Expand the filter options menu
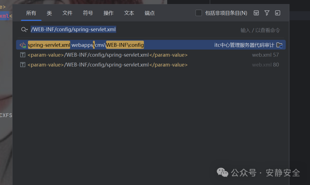The width and height of the screenshot is (310, 185). [x=267, y=13]
